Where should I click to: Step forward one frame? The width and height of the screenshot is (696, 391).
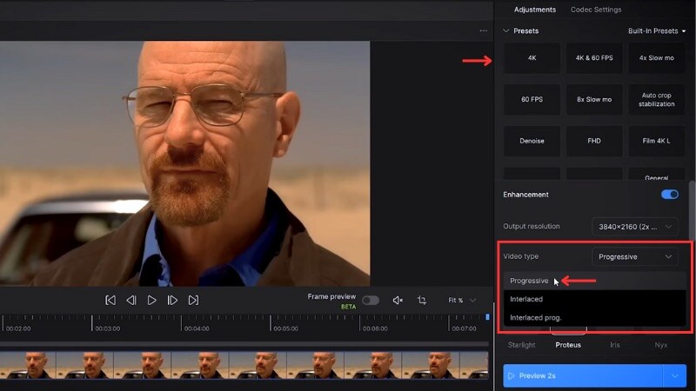[x=172, y=300]
